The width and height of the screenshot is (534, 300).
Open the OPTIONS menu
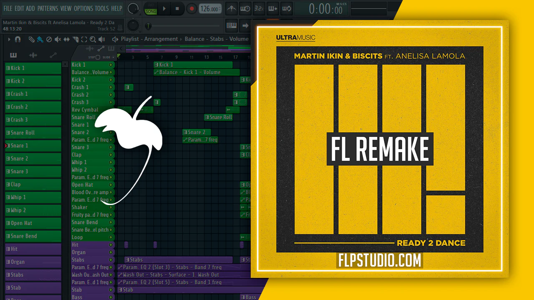pos(83,8)
